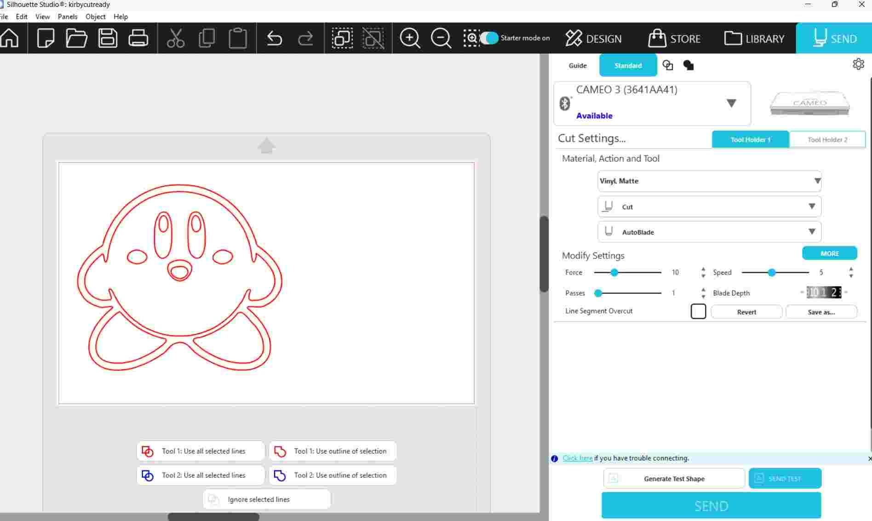Switch to the Fill send mode icon
The height and width of the screenshot is (521, 872).
pos(688,65)
